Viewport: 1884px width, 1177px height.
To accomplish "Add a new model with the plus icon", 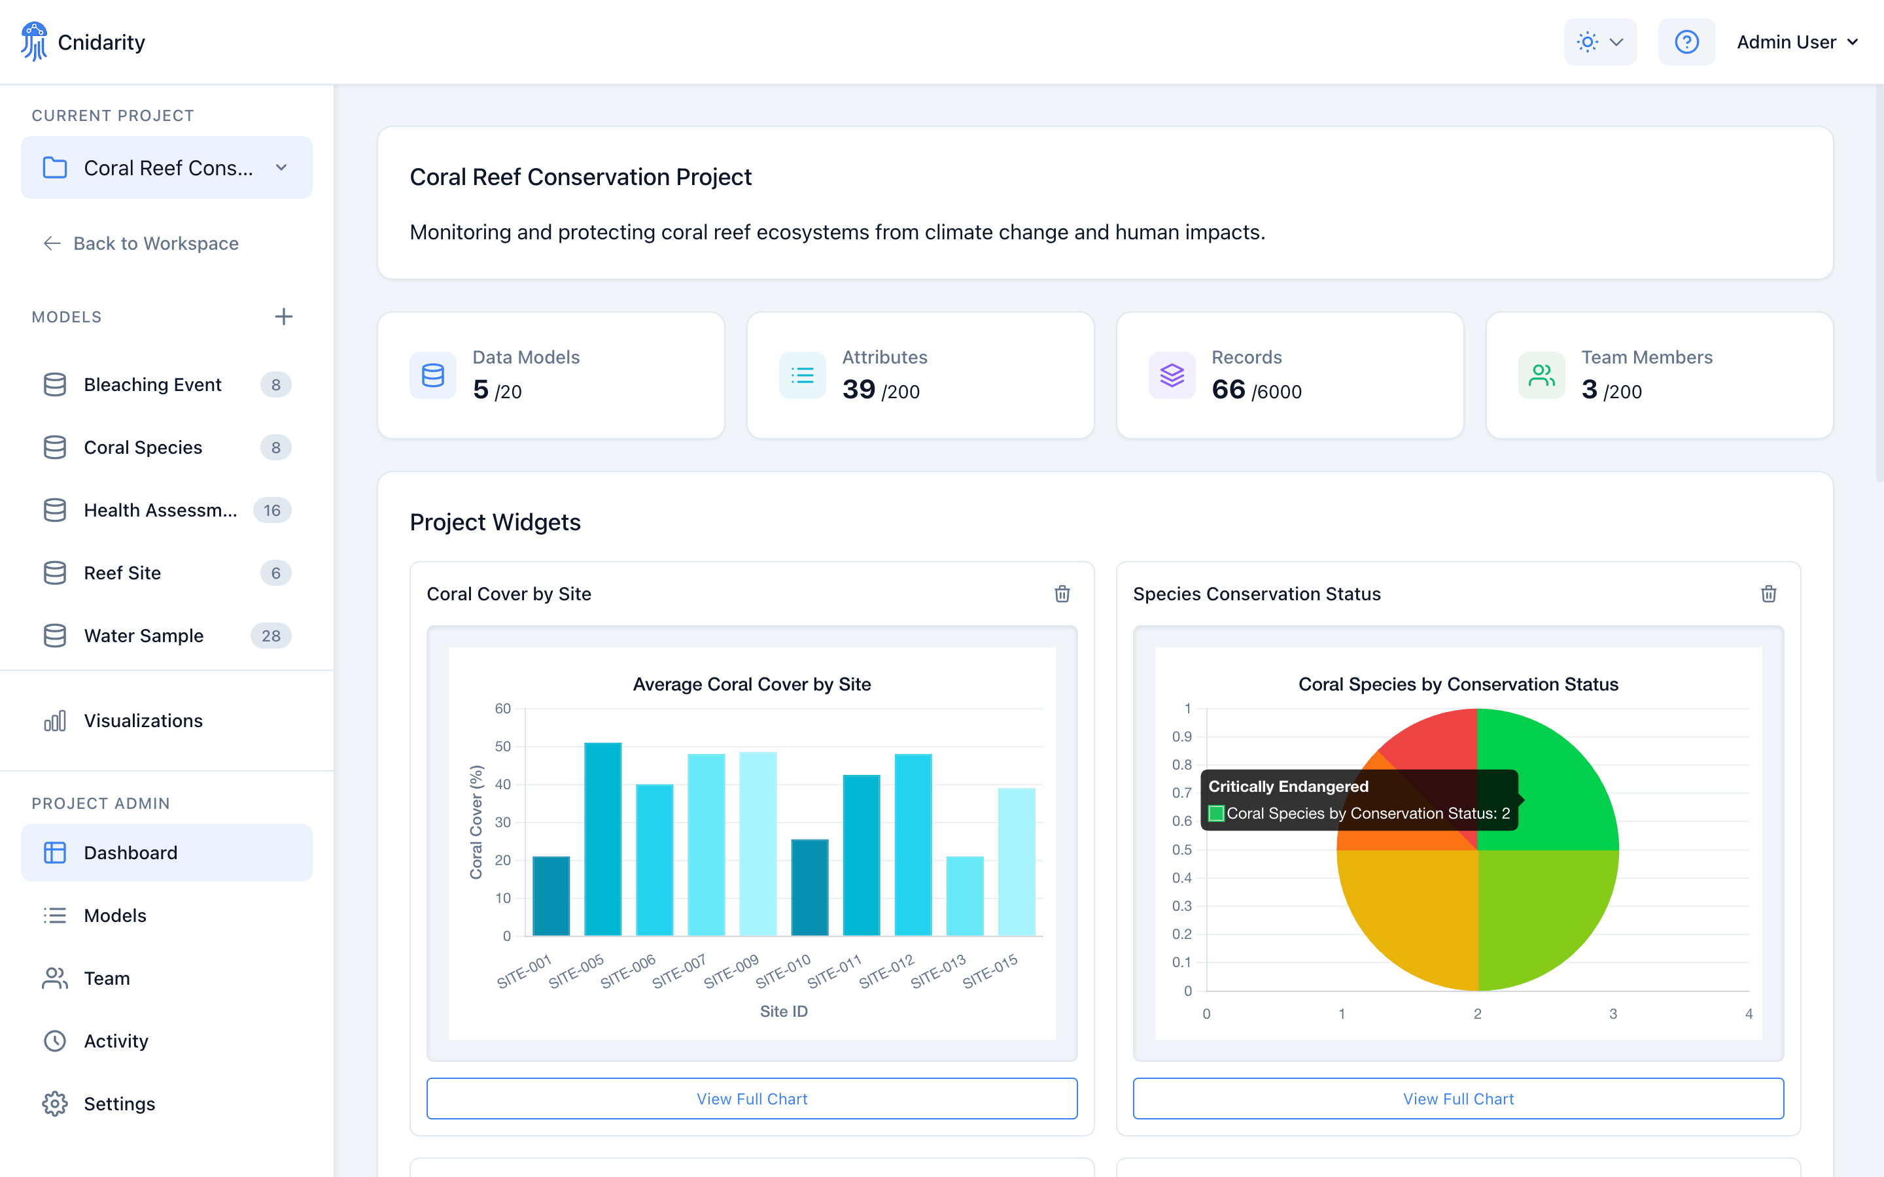I will pos(284,316).
